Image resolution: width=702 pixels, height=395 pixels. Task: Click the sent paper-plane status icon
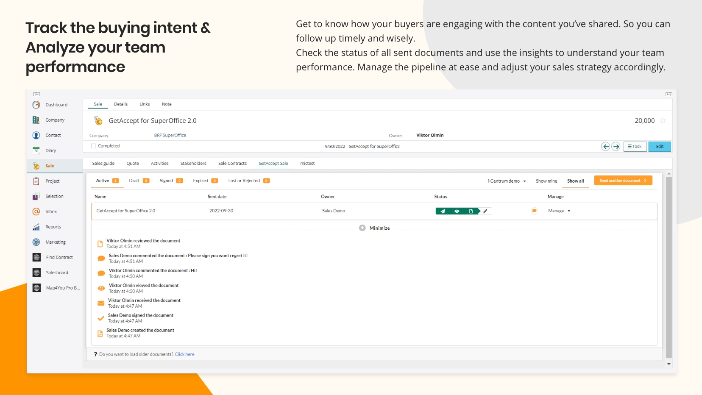tap(443, 211)
